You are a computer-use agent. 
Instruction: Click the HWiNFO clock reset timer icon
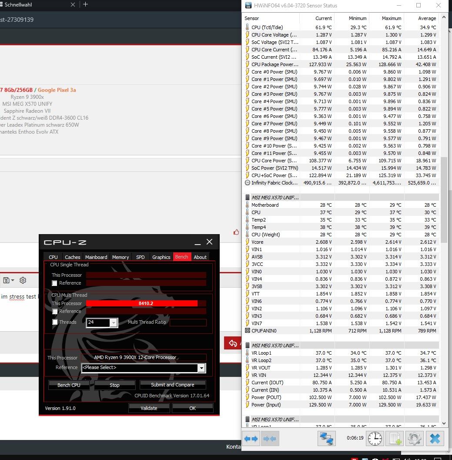point(375,439)
